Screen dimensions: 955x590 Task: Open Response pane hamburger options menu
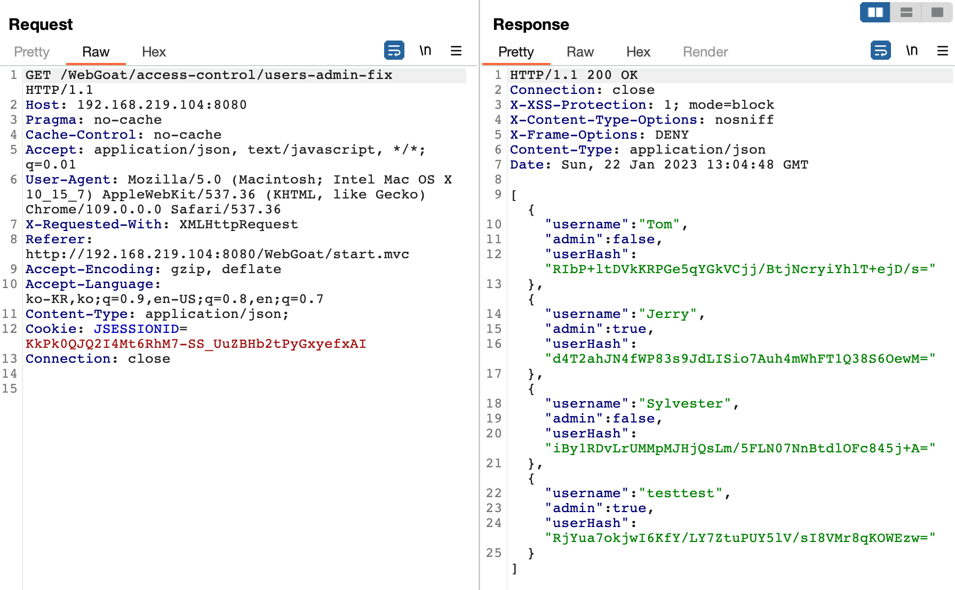[943, 51]
